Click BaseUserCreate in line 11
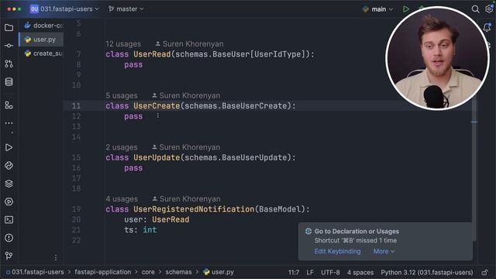The image size is (496, 279). pos(254,105)
